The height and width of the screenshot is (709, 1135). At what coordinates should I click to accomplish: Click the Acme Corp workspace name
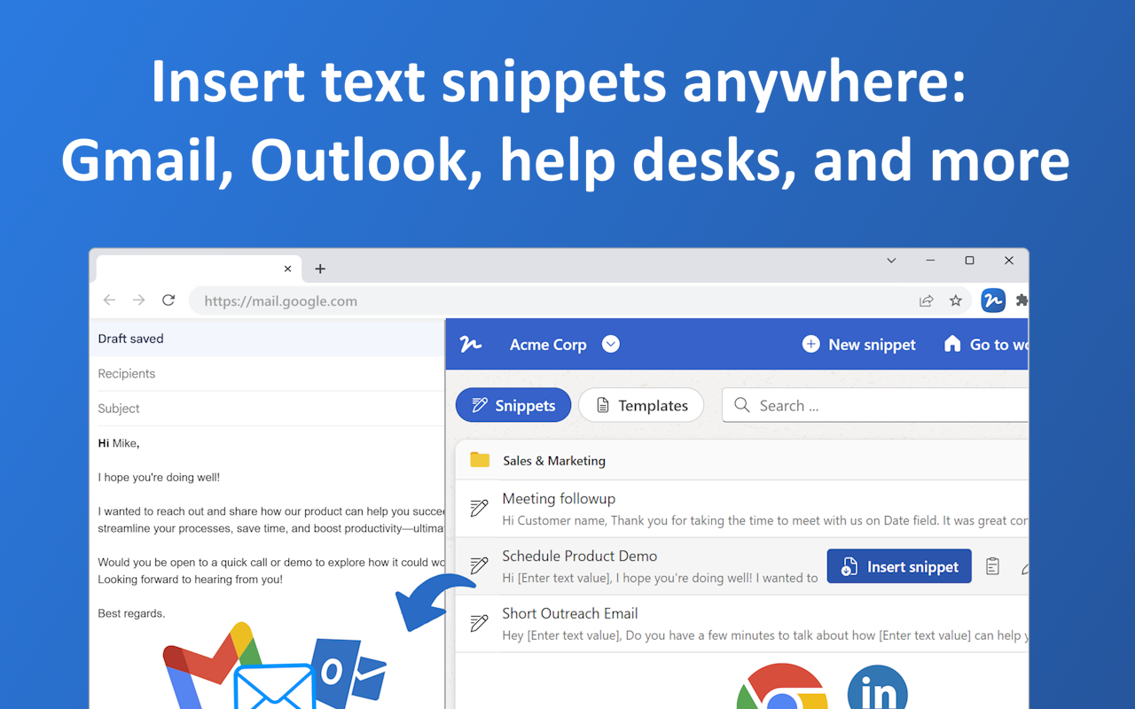point(548,345)
